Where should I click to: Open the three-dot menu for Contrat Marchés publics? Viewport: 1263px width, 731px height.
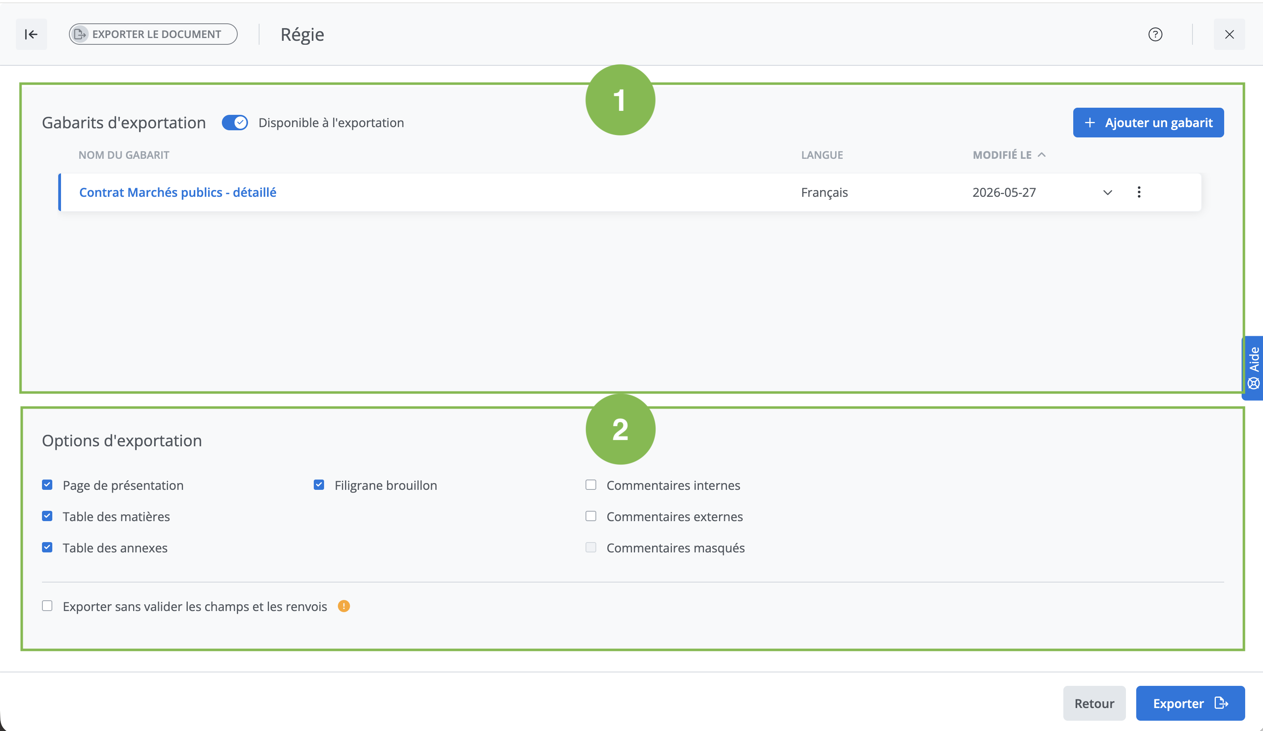[x=1139, y=192]
